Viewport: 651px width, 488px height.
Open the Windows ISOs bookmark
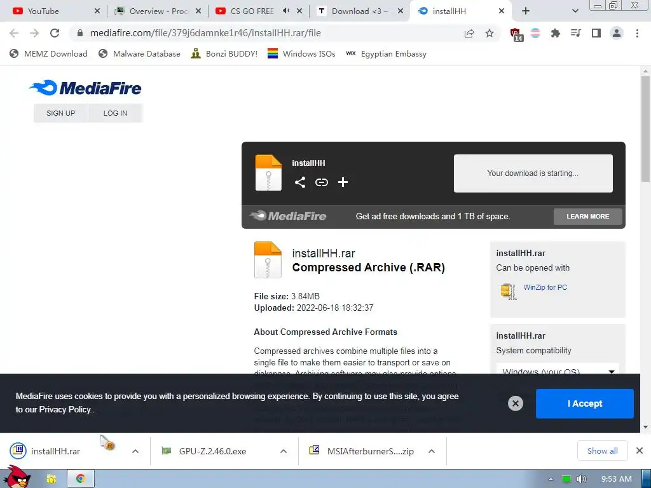click(301, 53)
